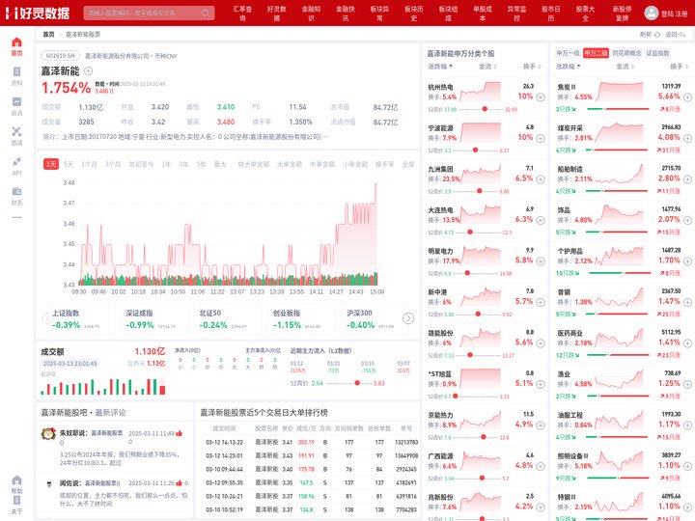
Task: Click the 好灵数据 logo
Action: pos(38,13)
